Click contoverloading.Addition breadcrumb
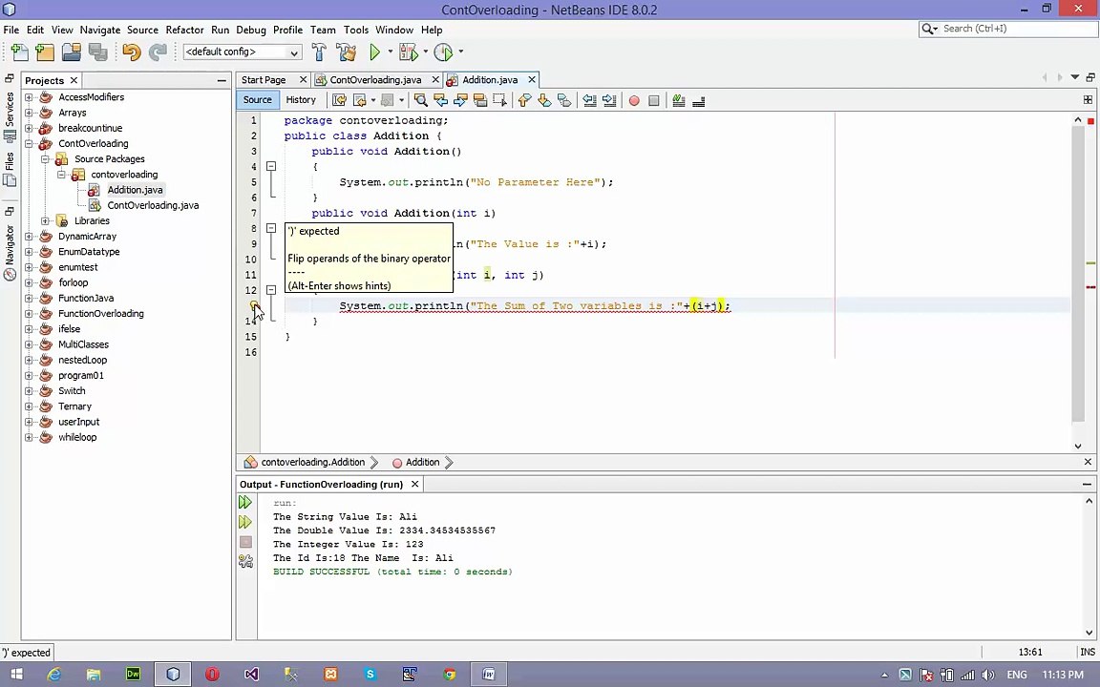 coord(313,463)
